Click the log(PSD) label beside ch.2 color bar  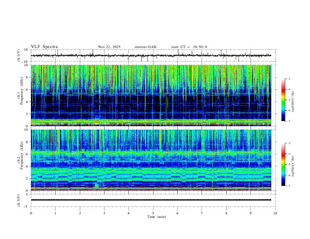click(x=293, y=166)
